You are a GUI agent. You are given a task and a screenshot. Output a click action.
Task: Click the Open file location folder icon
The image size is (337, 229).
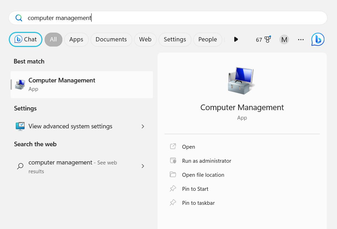click(173, 175)
